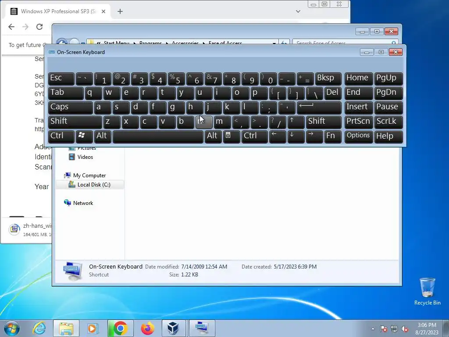Select the On-Screen Keyboard taskbar icon

tap(202, 328)
